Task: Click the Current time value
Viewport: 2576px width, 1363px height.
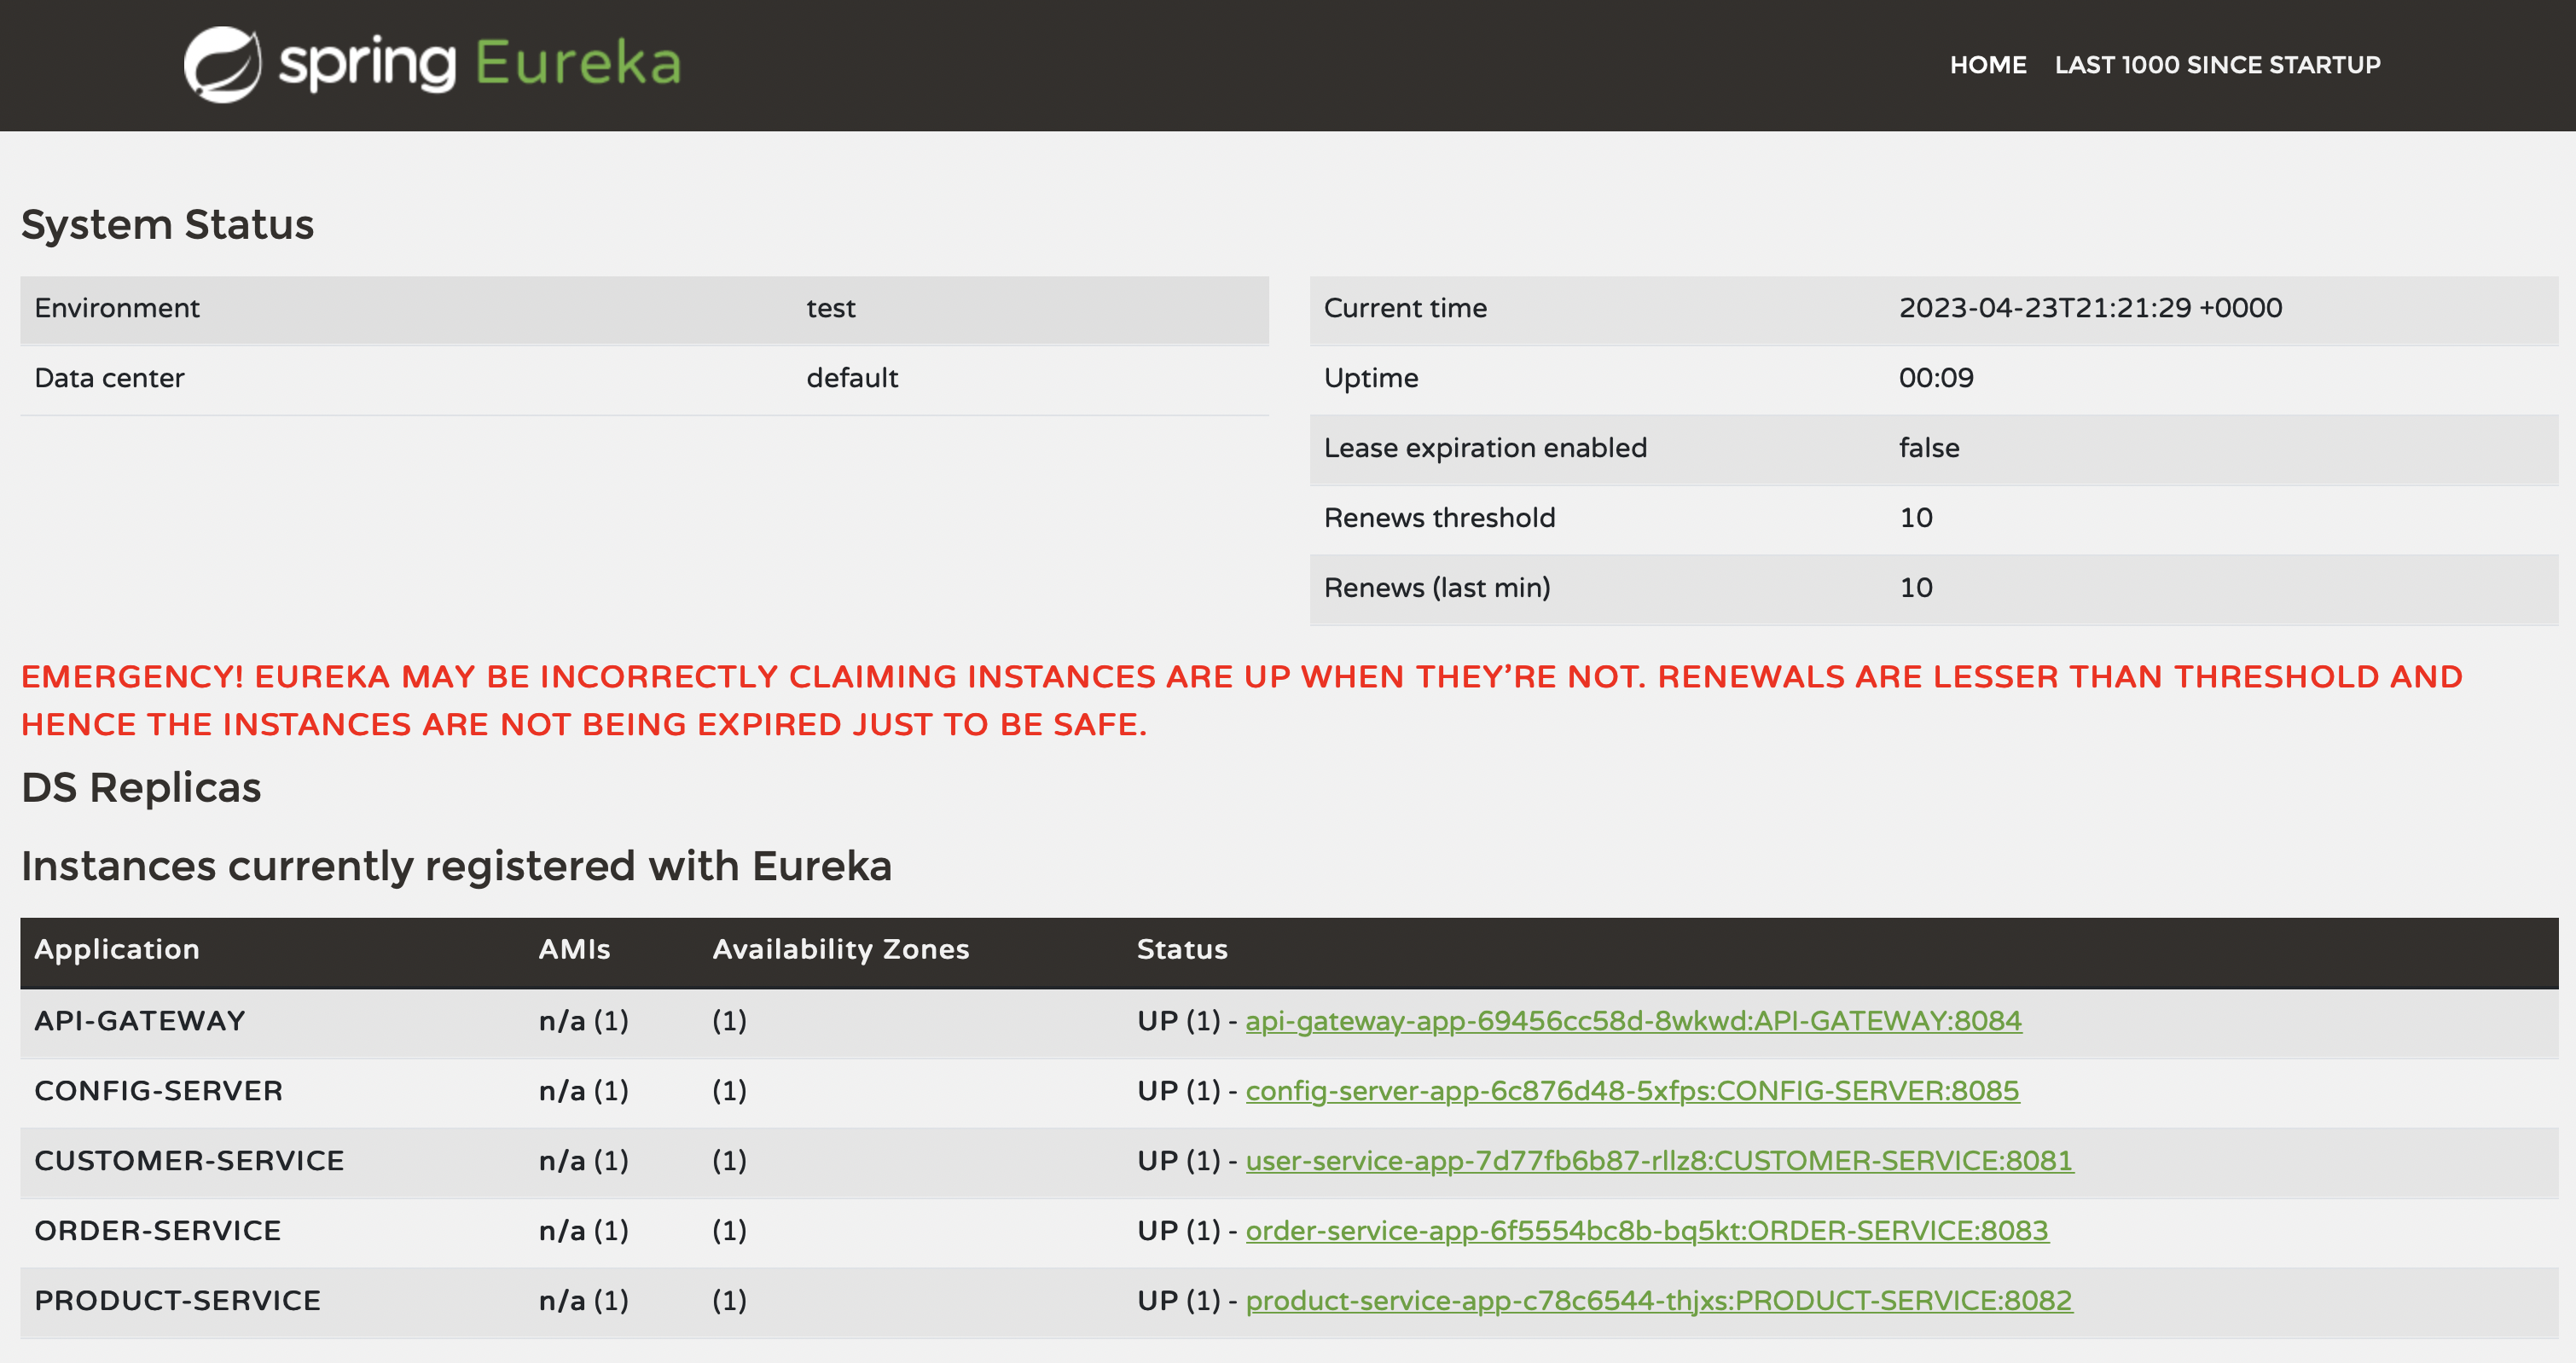Action: (x=2090, y=308)
